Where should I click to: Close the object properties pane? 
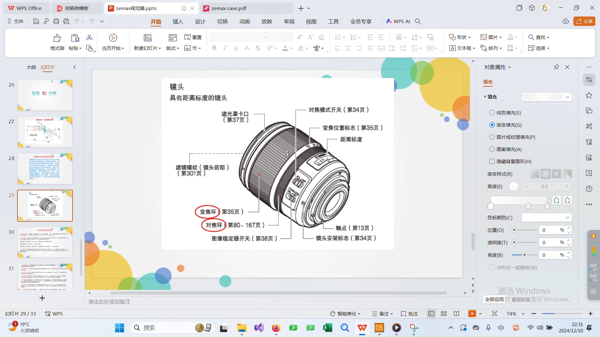click(567, 67)
